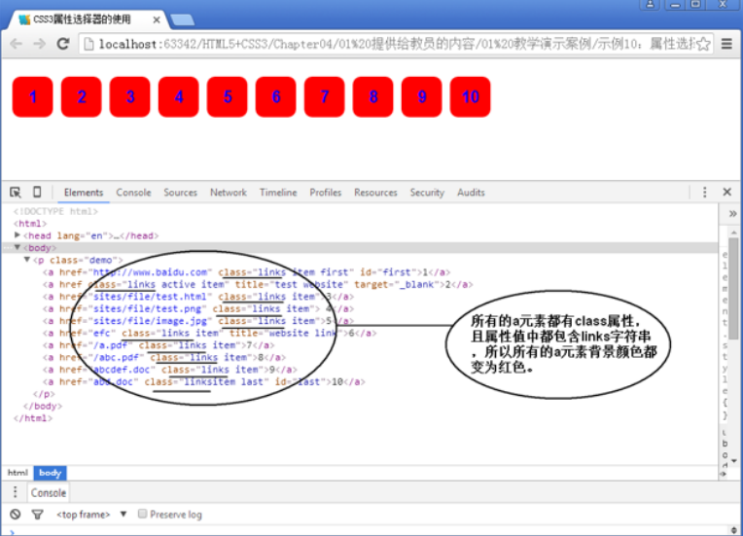
Task: Open DevTools more options dots
Action: click(x=705, y=192)
